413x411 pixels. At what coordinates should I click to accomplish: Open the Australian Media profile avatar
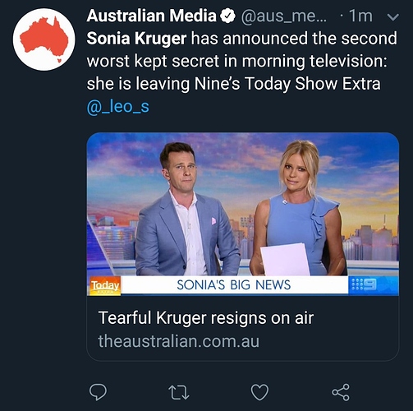point(44,39)
